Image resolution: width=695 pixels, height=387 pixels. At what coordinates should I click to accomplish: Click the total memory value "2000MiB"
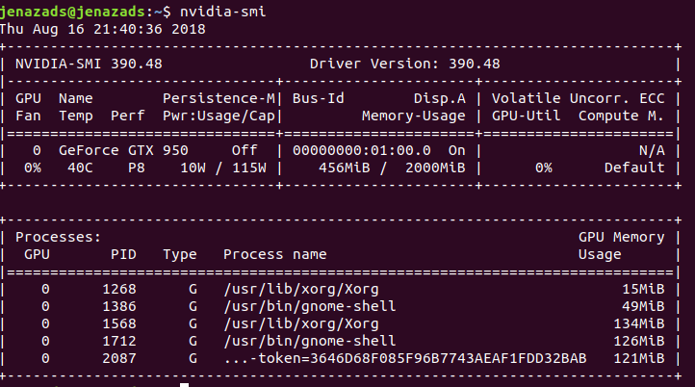coord(435,168)
